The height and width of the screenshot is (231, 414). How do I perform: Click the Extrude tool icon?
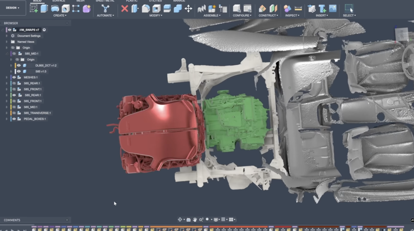[44, 8]
